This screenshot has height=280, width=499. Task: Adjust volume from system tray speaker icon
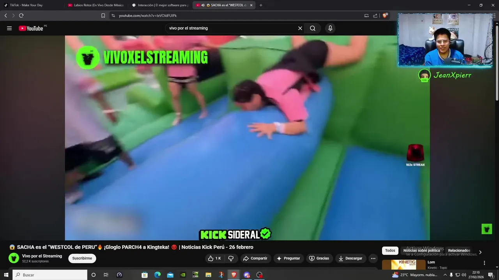[464, 275]
